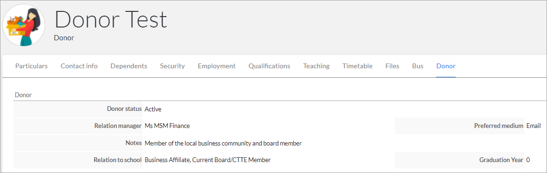Click the donor profile avatar picture
Image resolution: width=547 pixels, height=173 pixels.
[24, 25]
